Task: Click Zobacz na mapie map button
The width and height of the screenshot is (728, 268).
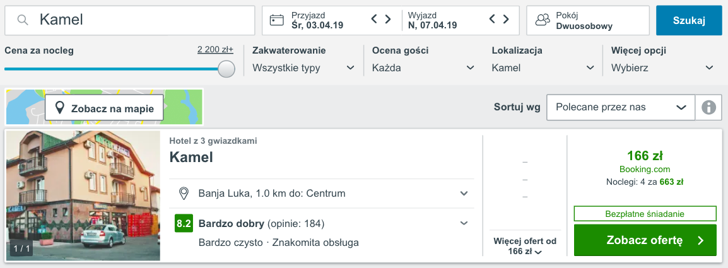Action: point(104,108)
